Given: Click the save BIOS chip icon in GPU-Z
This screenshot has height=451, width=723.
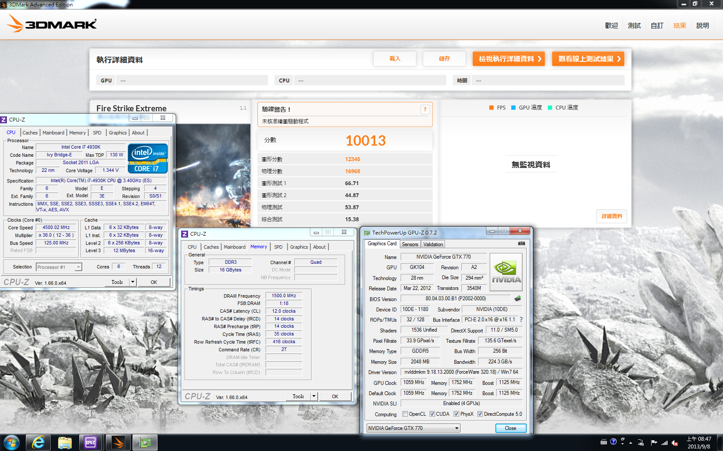Looking at the screenshot, I should click(518, 299).
